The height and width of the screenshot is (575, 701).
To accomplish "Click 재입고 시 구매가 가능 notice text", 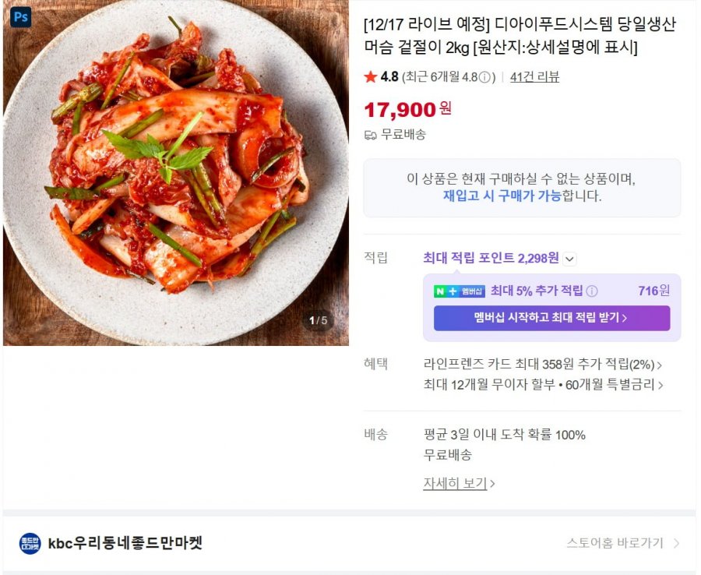I will coord(502,196).
